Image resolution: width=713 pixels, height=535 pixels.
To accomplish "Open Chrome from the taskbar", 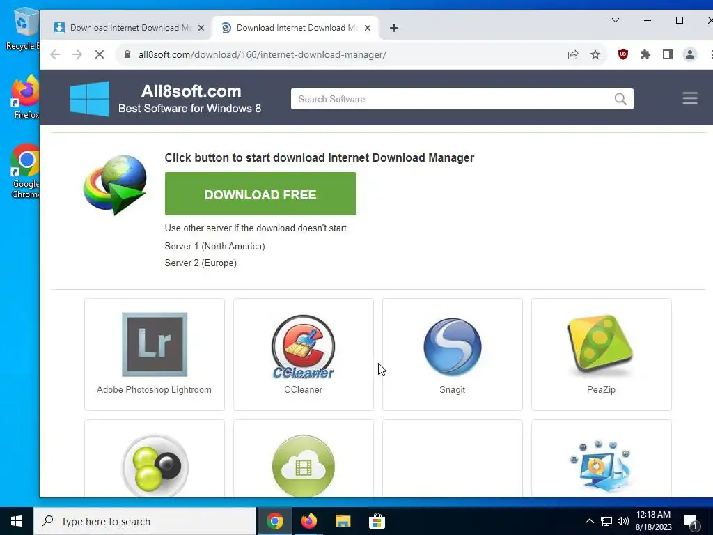I will tap(274, 521).
